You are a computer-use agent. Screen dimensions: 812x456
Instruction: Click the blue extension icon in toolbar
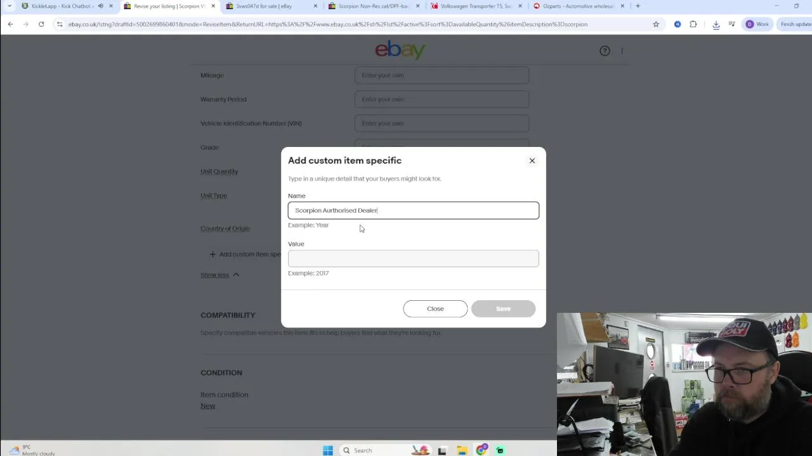point(678,24)
